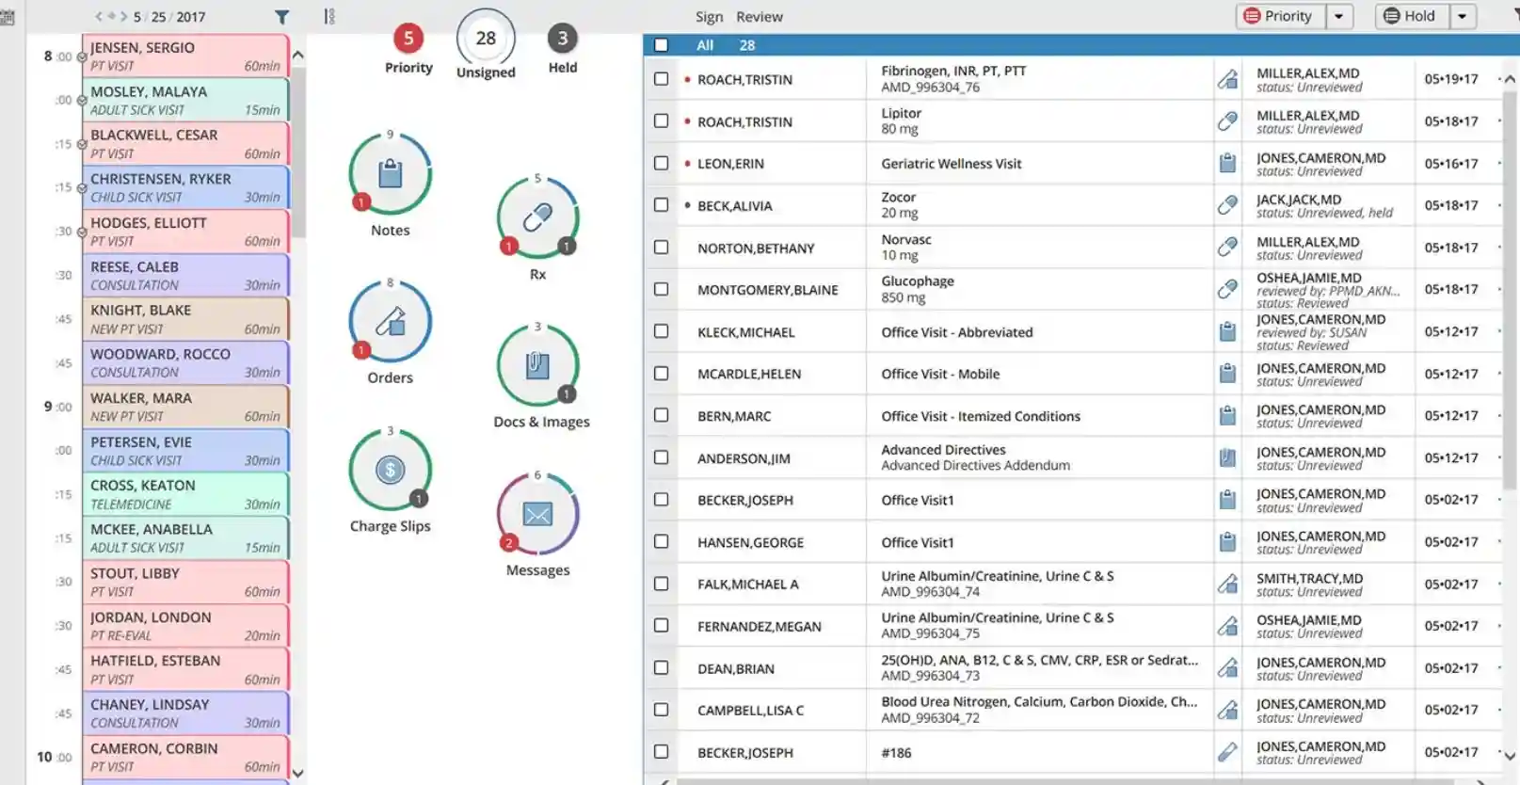Open the Hold button dropdown arrow

[x=1462, y=16]
